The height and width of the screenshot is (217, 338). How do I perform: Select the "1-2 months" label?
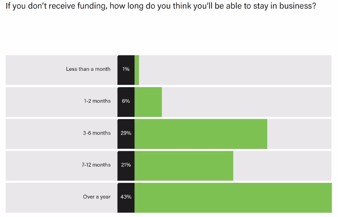pyautogui.click(x=97, y=101)
